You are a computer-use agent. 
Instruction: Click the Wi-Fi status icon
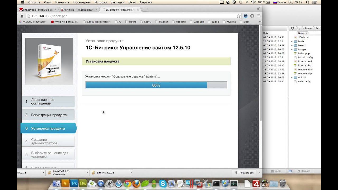[253, 2]
